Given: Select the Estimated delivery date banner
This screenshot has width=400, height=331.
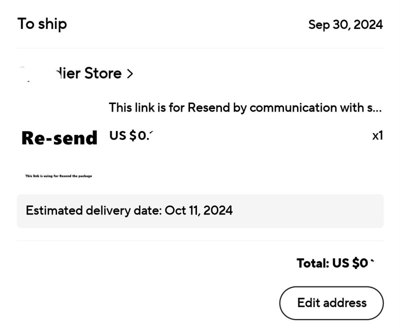Looking at the screenshot, I should pyautogui.click(x=200, y=210).
